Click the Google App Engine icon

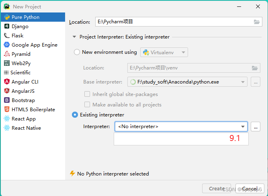pyautogui.click(x=7, y=45)
